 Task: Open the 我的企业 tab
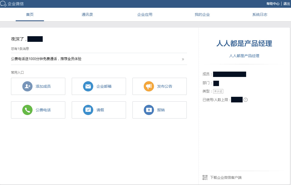pos(202,14)
